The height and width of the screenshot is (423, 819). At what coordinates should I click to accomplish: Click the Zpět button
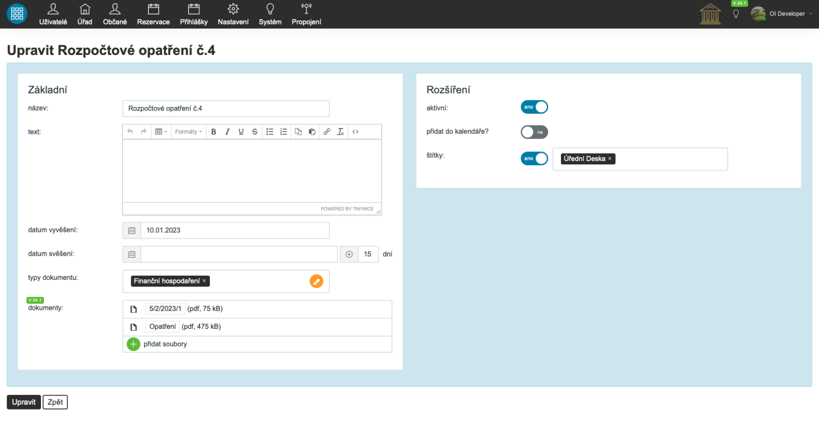[55, 402]
